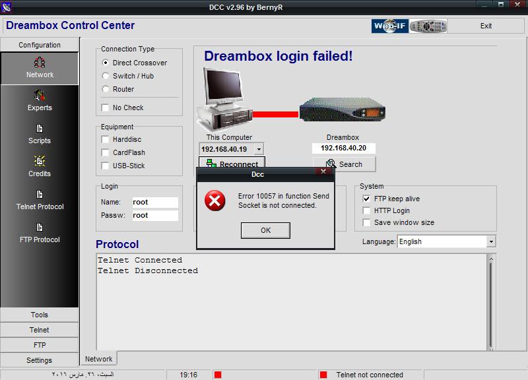Open the remote control icon
The height and width of the screenshot is (380, 528).
tap(428, 26)
